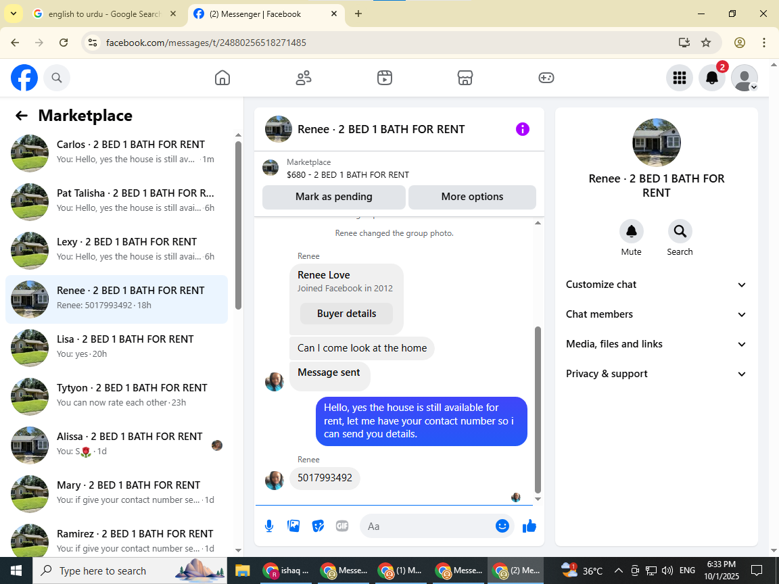Click browser reload page icon
779x584 pixels.
64,43
